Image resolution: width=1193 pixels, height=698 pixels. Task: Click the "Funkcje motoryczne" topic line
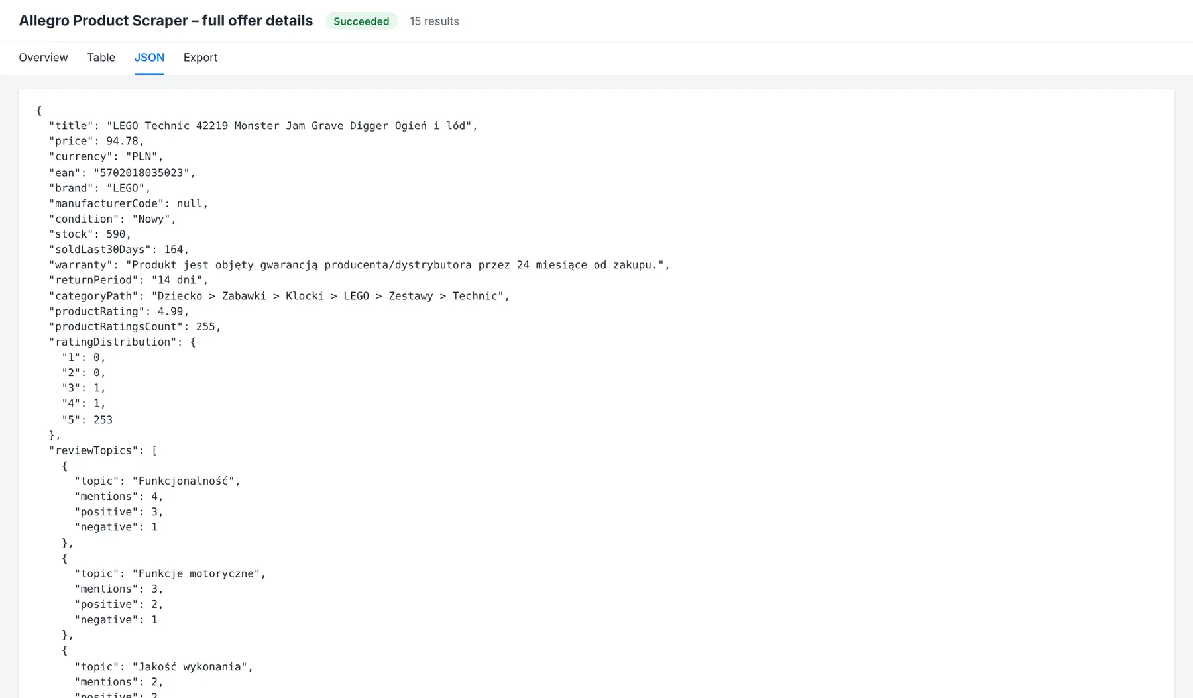(170, 573)
